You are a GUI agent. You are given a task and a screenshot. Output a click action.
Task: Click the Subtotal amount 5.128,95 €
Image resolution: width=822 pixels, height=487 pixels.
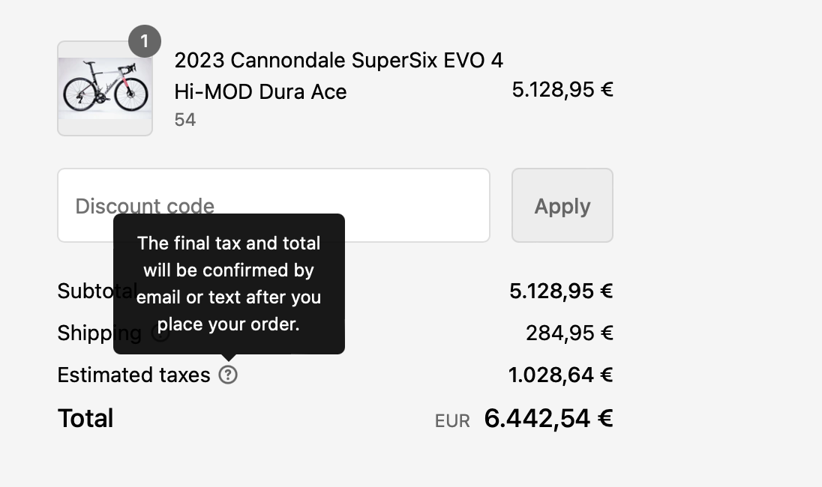(x=561, y=291)
